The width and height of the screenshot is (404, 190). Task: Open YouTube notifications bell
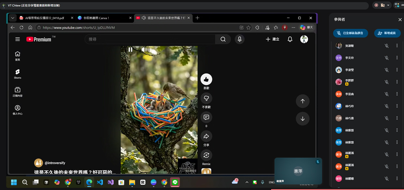[x=290, y=39]
